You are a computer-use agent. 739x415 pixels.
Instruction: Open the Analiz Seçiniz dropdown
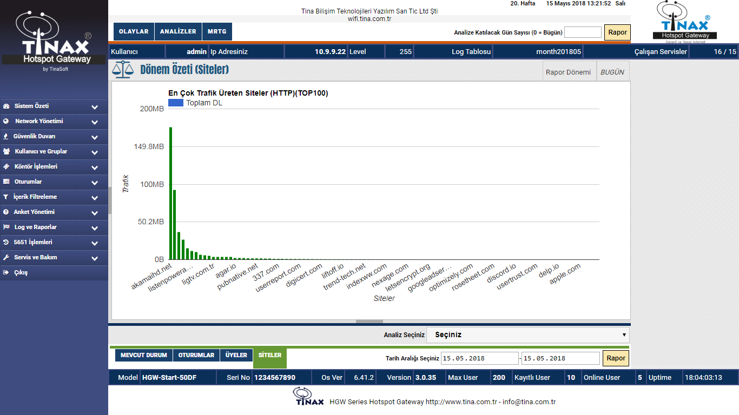527,335
